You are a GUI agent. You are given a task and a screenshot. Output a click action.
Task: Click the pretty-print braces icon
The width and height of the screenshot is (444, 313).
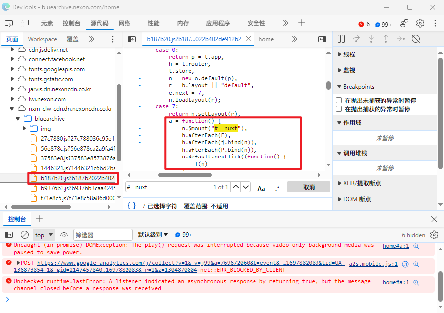[x=132, y=206]
